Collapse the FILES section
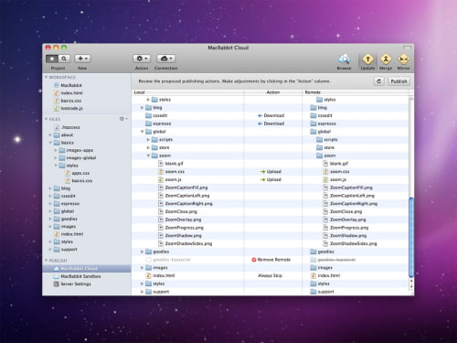Image resolution: width=457 pixels, height=343 pixels. (46, 119)
